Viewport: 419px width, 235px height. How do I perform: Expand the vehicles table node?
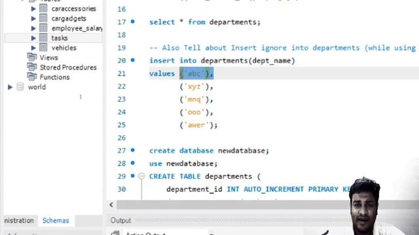33,48
